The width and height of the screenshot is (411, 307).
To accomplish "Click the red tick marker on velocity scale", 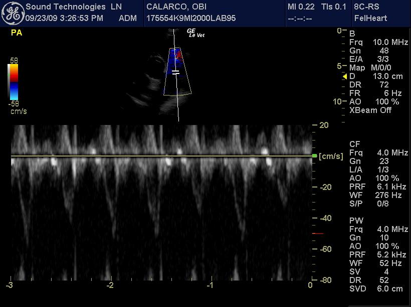I will click(318, 233).
